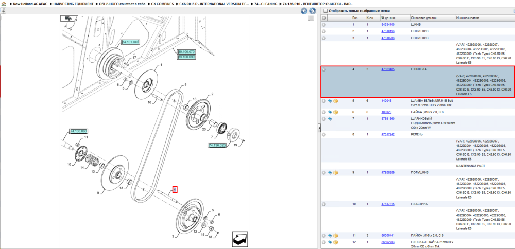Open New Holland AG APAC breadcrumb
Screen dimensions: 515x249
(x=29, y=4)
